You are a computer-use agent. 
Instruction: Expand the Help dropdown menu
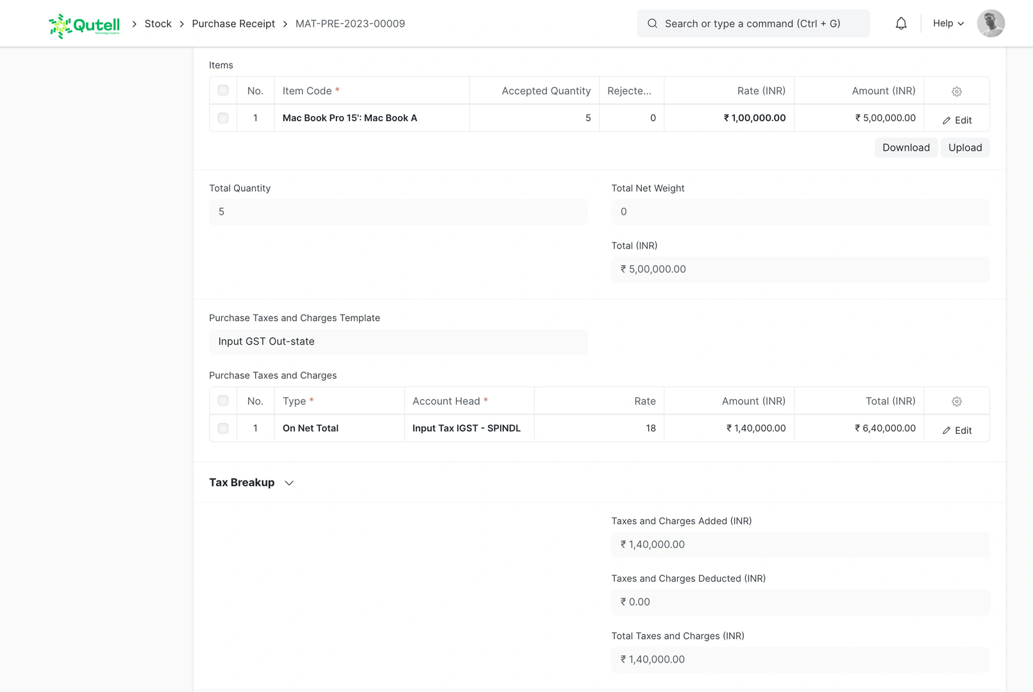(x=948, y=24)
